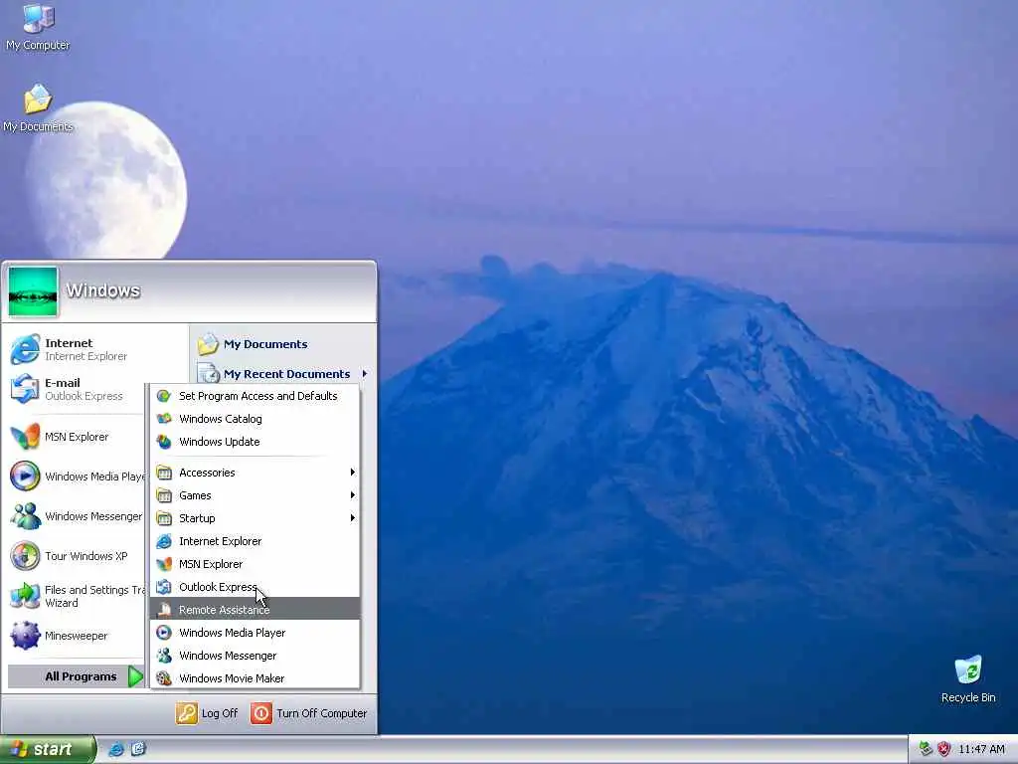Launch Minesweeper from Start menu

75,636
